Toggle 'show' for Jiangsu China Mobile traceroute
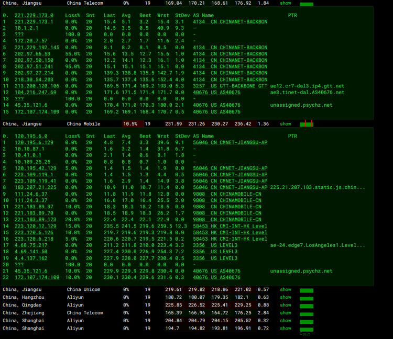This screenshot has width=393, height=339. 285,124
